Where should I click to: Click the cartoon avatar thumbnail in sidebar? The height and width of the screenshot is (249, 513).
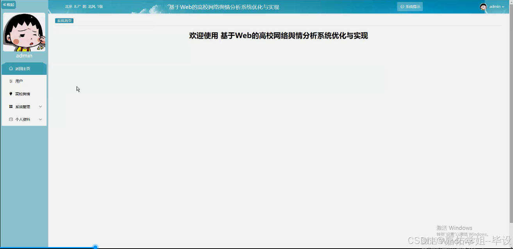(24, 32)
